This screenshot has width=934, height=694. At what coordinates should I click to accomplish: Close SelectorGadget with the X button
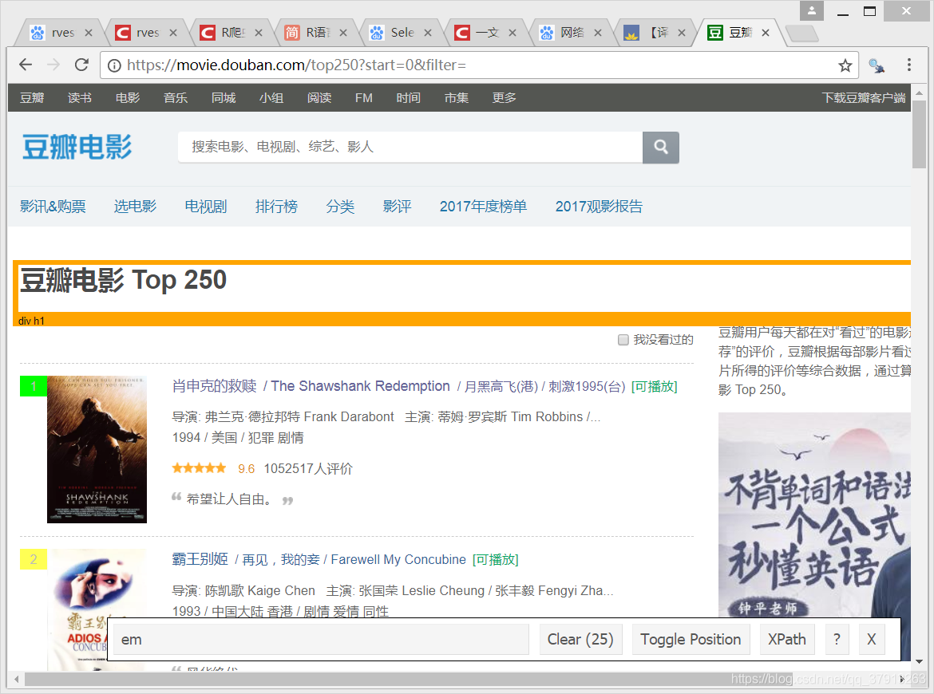point(872,640)
